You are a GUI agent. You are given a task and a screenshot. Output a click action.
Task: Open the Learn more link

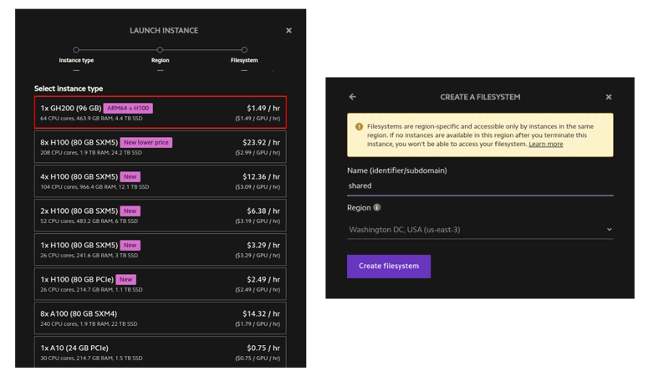(545, 145)
